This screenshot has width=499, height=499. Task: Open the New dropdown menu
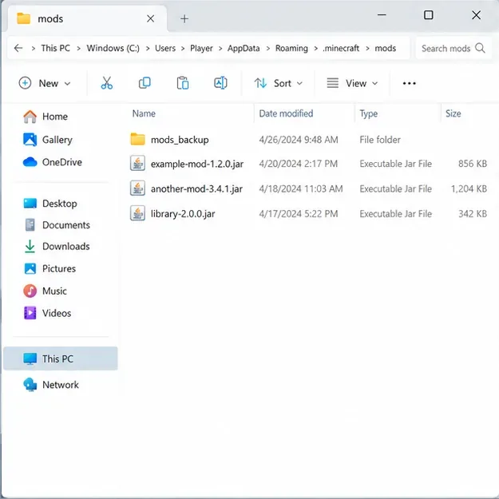(44, 83)
